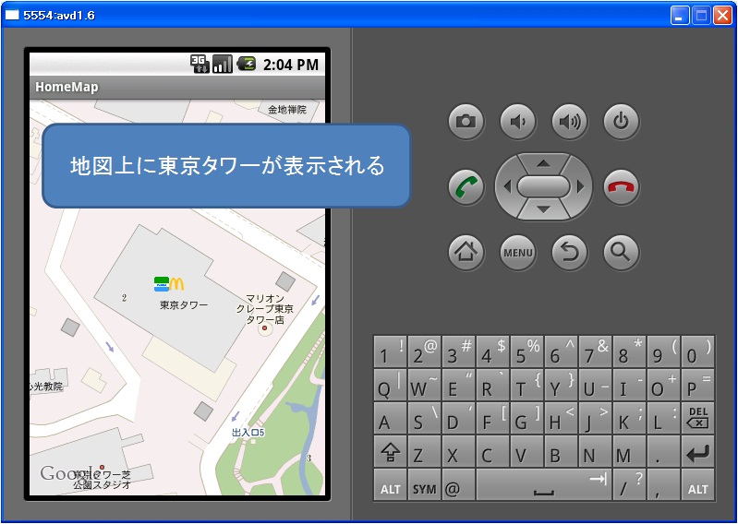Click the 2:04 PM clock
The height and width of the screenshot is (524, 738).
pos(291,65)
